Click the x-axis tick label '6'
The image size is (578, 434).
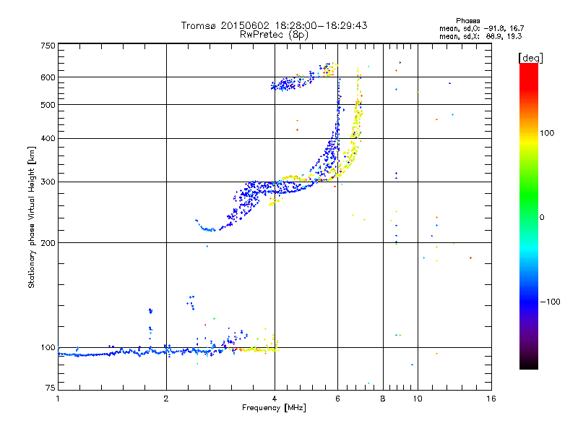click(x=337, y=399)
